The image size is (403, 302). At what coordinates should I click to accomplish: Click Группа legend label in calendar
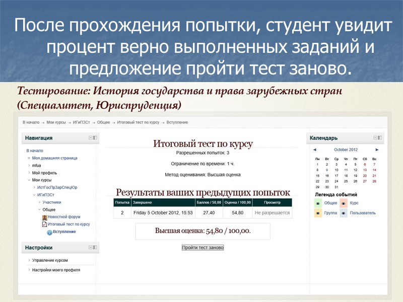click(330, 213)
